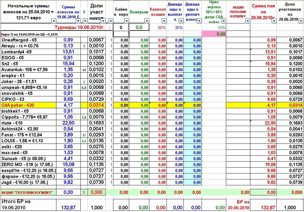Select the LOUIS - 1,5$ = €1,13 cell

click(x=28, y=141)
